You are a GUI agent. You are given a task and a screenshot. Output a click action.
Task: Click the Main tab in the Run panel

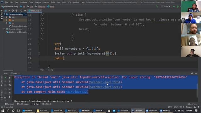15,73
